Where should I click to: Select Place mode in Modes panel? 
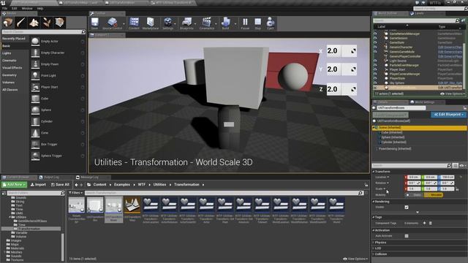point(8,23)
